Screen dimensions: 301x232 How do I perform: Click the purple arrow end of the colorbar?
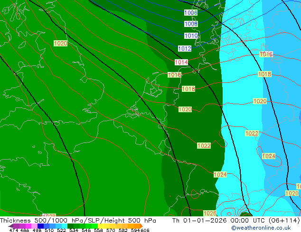pyautogui.click(x=10, y=226)
